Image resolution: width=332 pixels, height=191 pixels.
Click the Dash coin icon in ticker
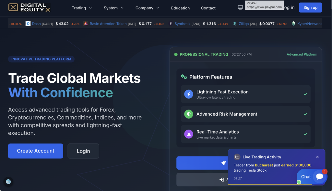click(28, 24)
